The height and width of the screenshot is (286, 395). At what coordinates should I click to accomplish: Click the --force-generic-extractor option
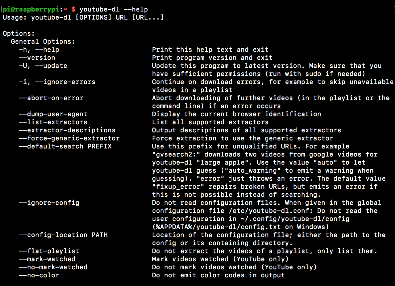click(69, 138)
